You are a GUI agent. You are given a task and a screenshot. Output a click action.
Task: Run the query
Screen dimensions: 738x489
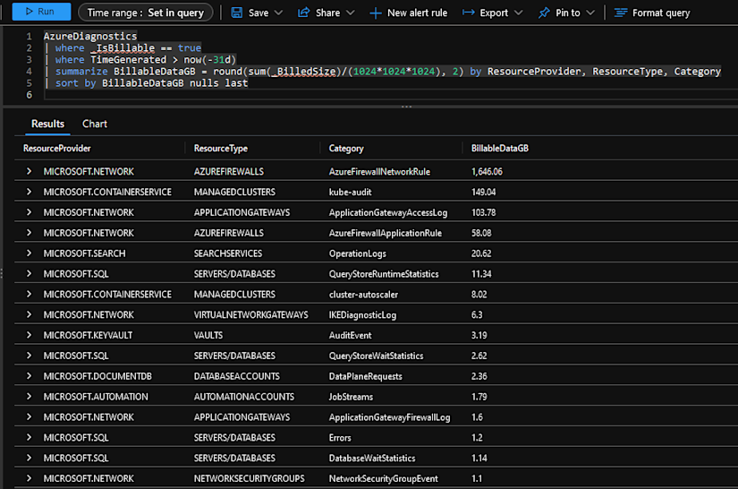point(41,12)
